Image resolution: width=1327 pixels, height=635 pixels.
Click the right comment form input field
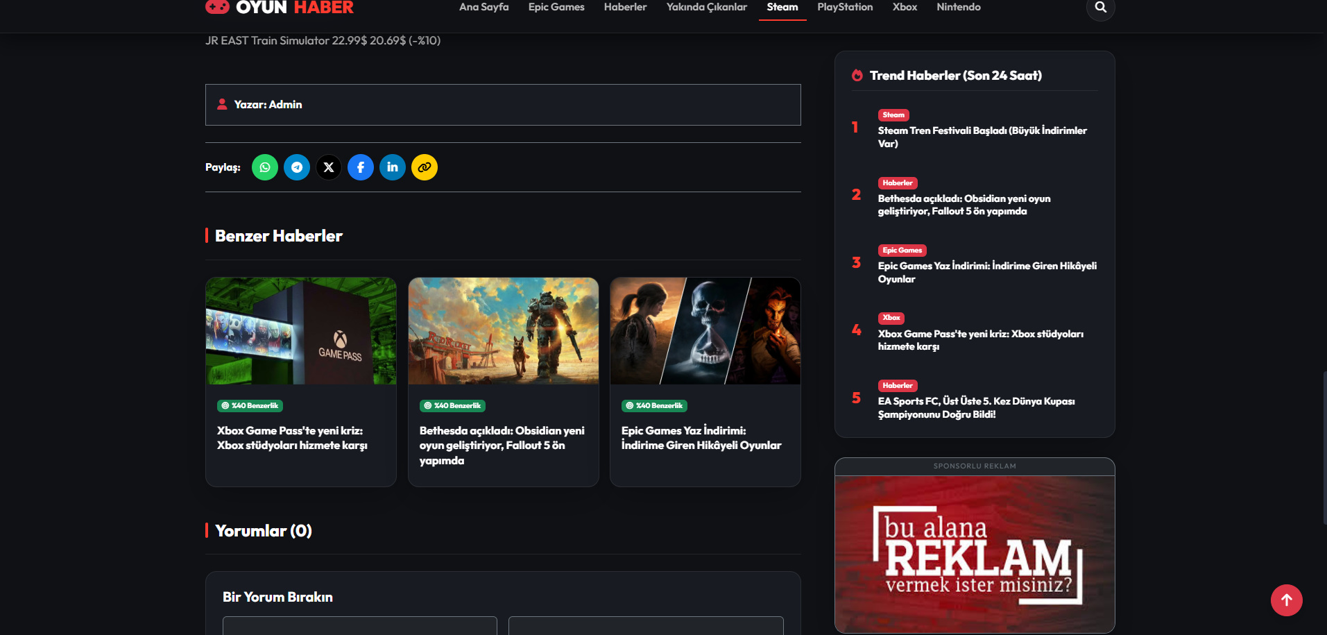coord(646,625)
